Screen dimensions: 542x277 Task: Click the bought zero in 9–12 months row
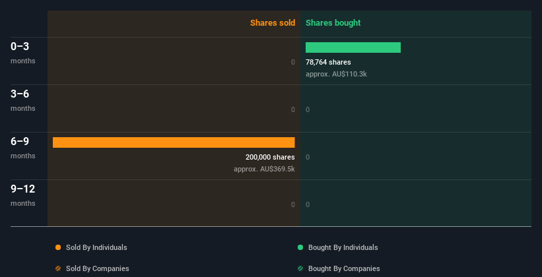308,204
